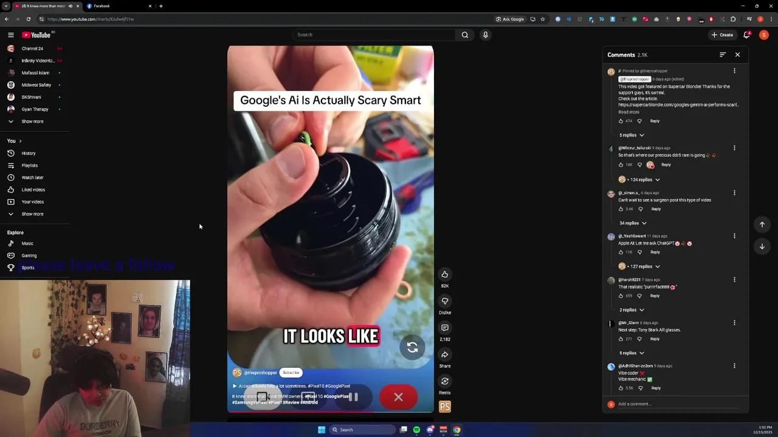The image size is (778, 437).
Task: Reply to the @AdhilShan comment
Action: point(656,388)
